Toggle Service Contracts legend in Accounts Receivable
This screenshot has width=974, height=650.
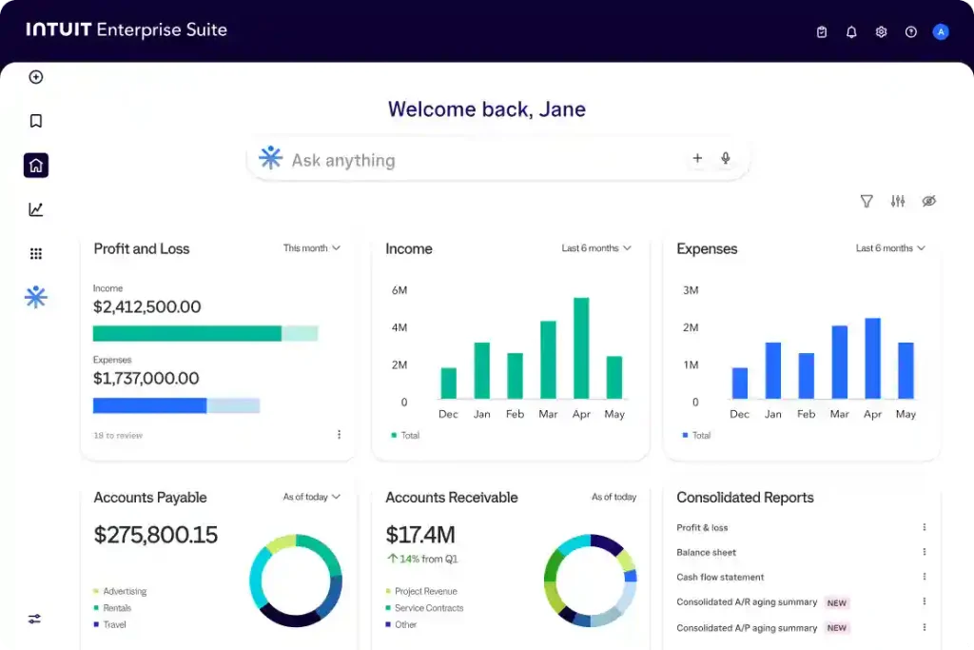424,608
